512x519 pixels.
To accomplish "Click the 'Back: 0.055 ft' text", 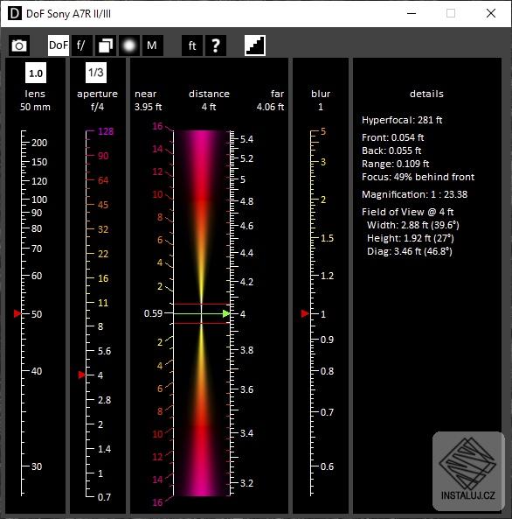I will pos(391,151).
